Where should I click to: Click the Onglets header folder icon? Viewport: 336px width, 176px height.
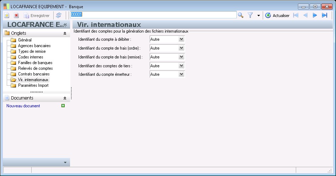click(x=7, y=33)
